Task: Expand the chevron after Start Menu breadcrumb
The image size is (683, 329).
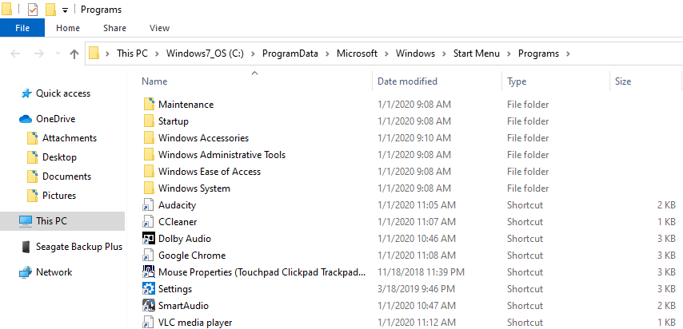Action: tap(509, 54)
